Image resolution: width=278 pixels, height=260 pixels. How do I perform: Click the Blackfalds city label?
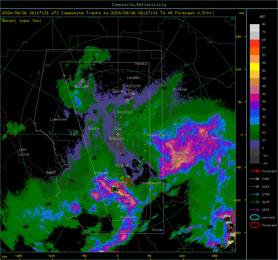tap(131, 86)
